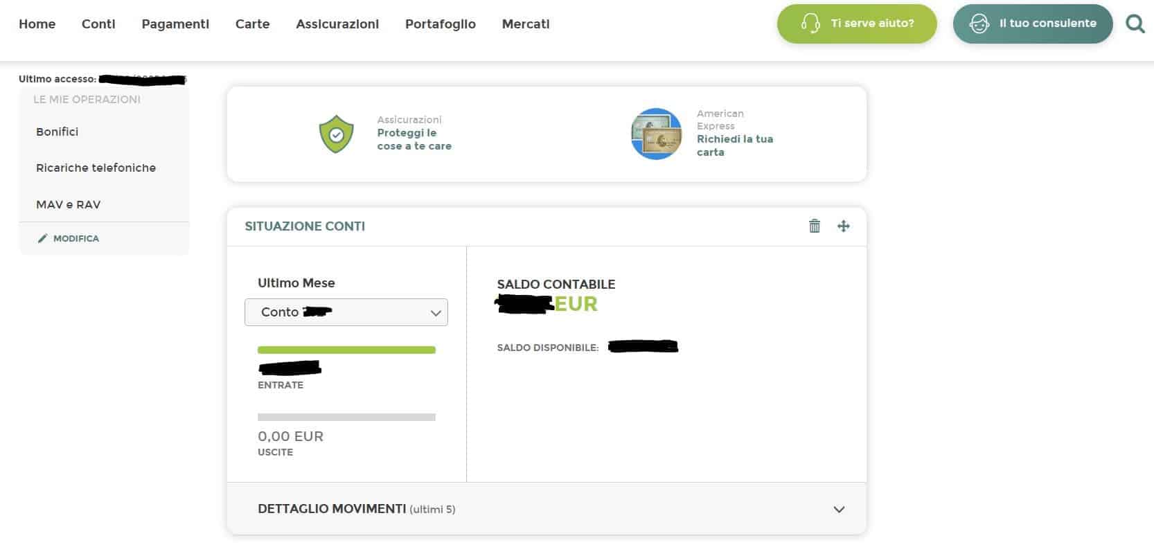Click the 'LE MIE OPERAZIONI' sidebar heading
Image resolution: width=1154 pixels, height=547 pixels.
tap(87, 100)
